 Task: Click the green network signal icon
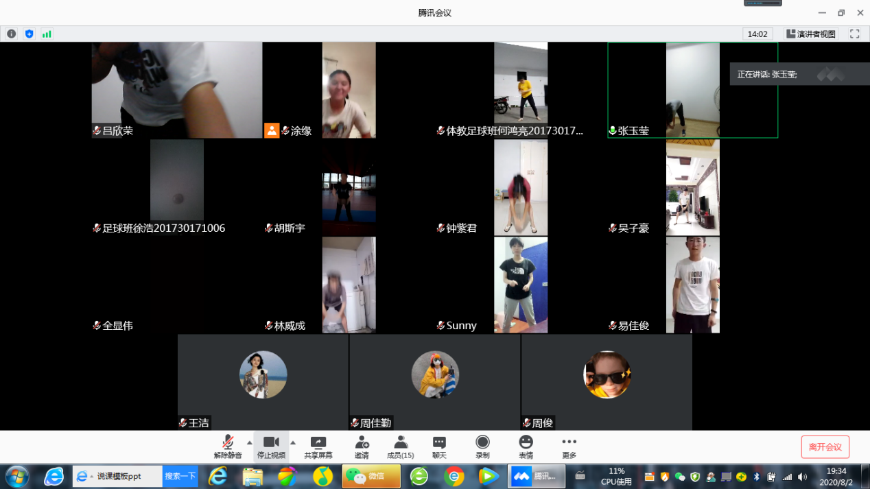(x=47, y=34)
